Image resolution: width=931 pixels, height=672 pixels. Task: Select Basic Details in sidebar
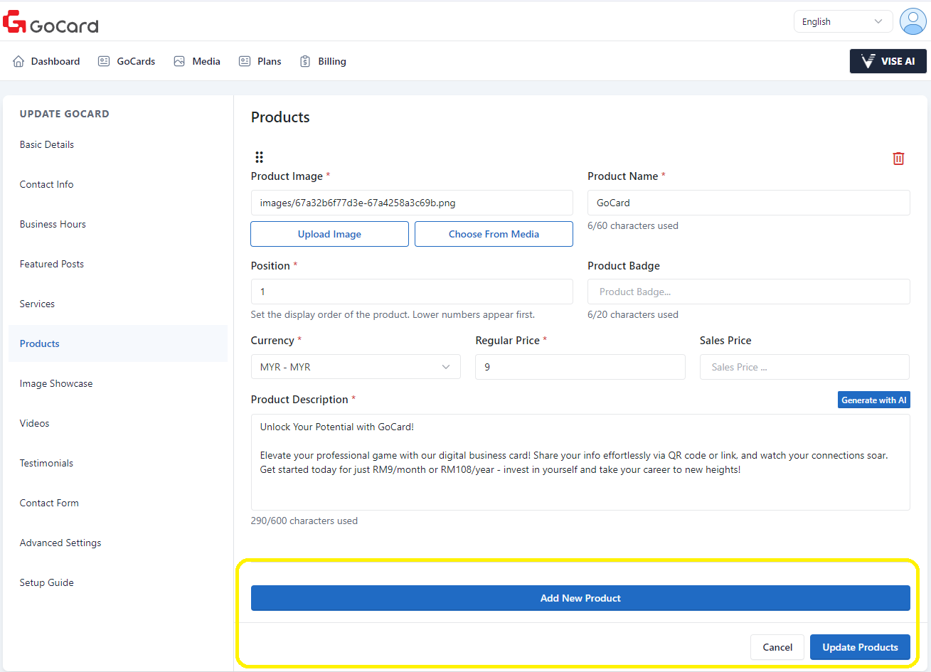(47, 144)
